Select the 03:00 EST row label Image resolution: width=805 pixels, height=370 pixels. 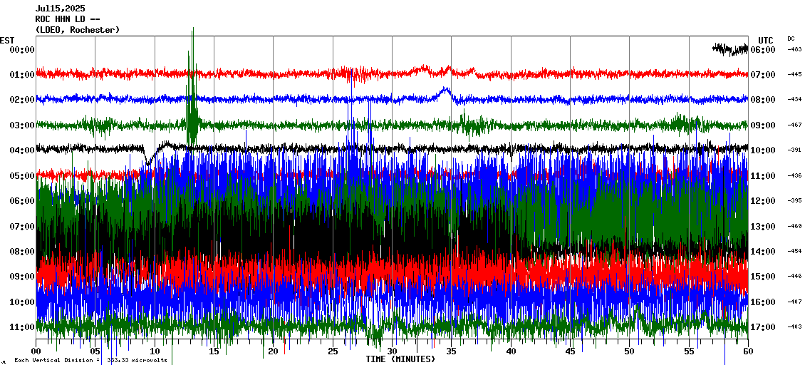[x=22, y=125]
